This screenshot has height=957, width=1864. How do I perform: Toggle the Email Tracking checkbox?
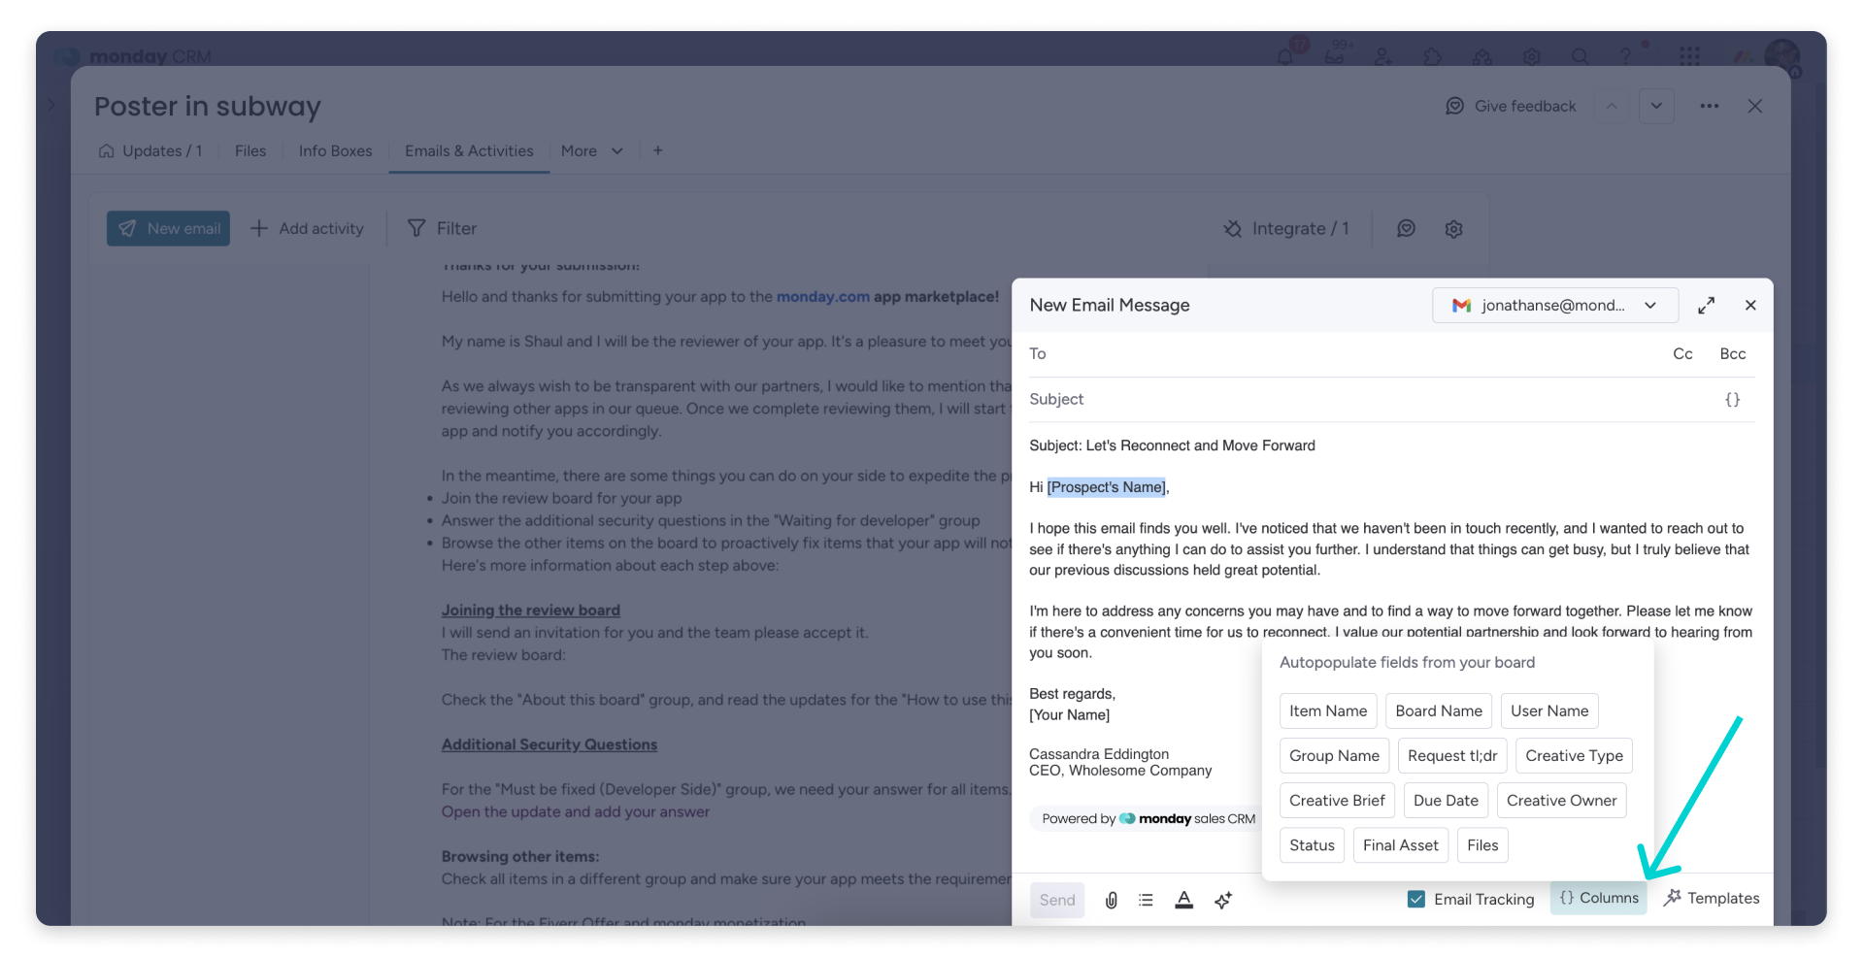point(1416,899)
